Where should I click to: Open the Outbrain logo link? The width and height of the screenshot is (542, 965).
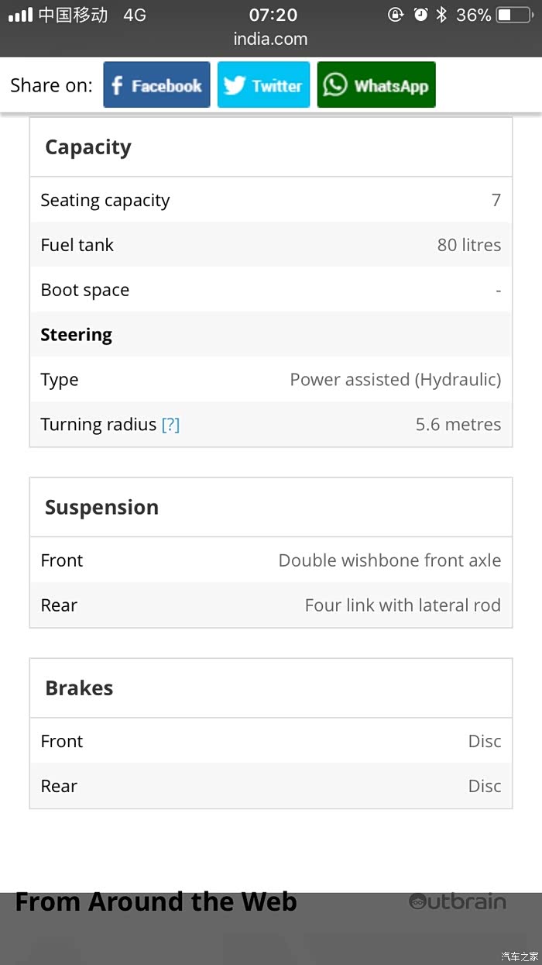(457, 901)
